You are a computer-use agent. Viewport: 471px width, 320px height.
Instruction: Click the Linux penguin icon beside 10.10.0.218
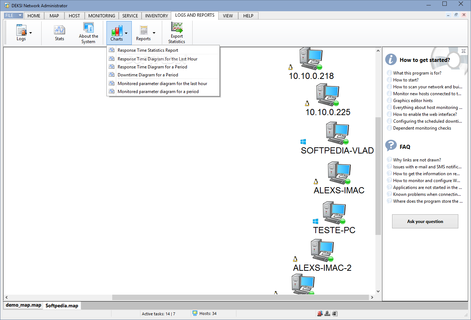pos(290,67)
